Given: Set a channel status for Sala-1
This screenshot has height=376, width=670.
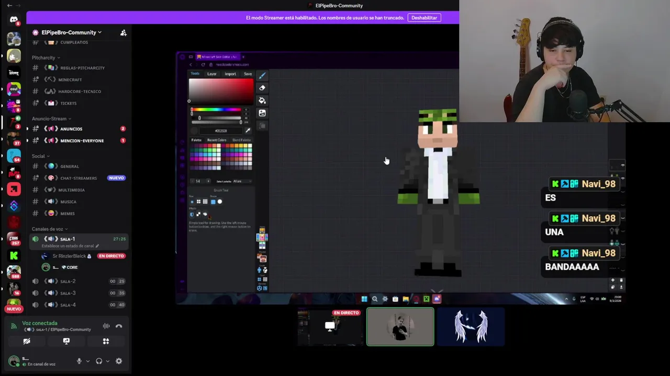Looking at the screenshot, I should click(70, 246).
